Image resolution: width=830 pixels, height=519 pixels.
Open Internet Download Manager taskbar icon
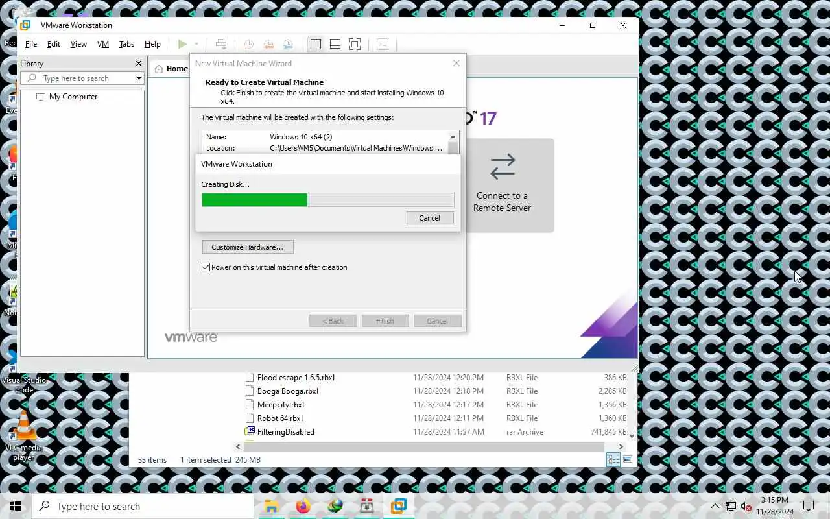tap(335, 506)
